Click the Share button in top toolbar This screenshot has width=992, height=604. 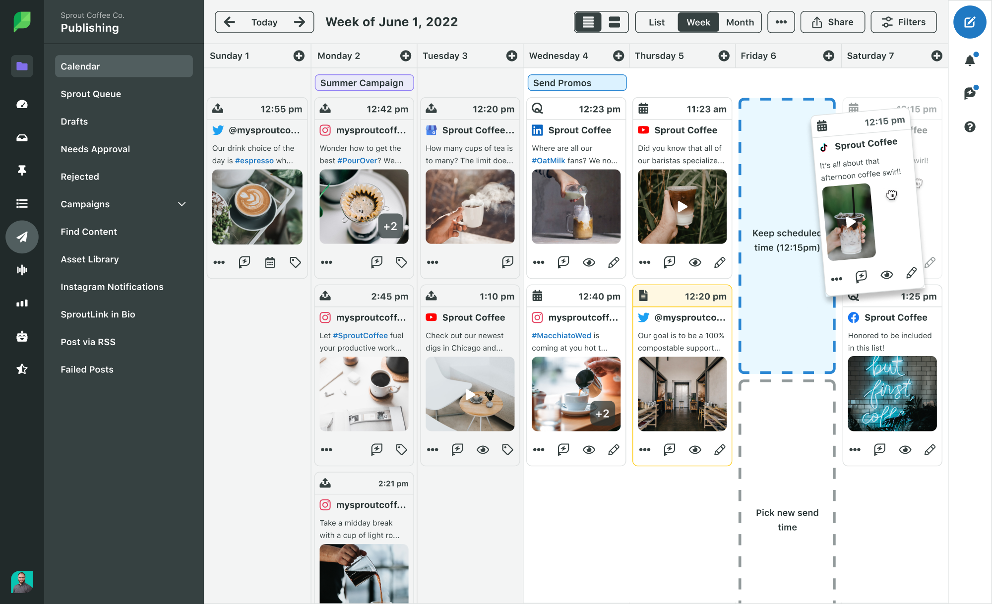click(833, 21)
